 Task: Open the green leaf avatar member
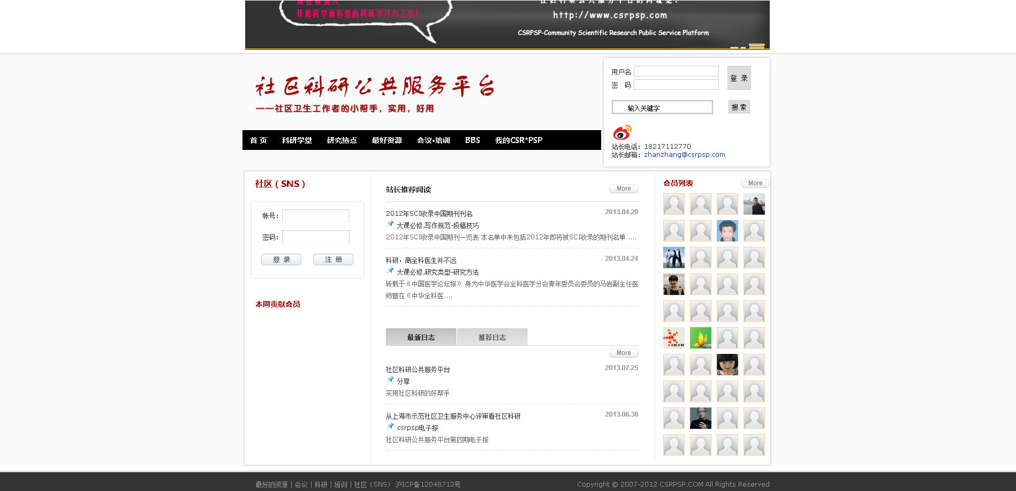[x=700, y=338]
